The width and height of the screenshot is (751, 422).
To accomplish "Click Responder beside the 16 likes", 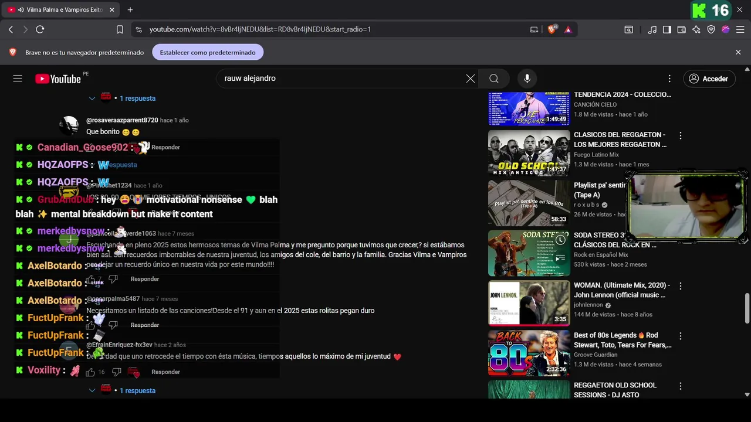I will tap(165, 372).
